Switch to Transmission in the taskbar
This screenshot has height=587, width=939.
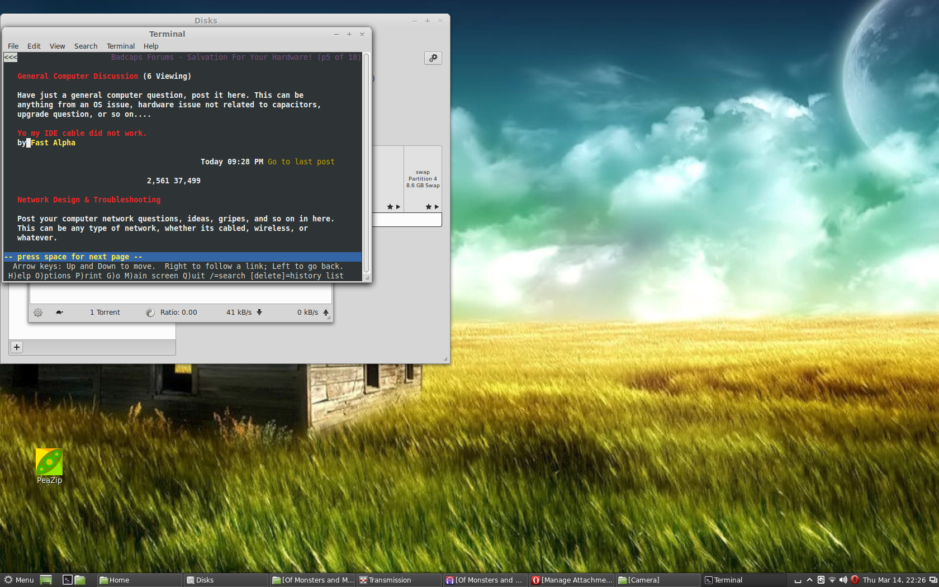coord(399,580)
